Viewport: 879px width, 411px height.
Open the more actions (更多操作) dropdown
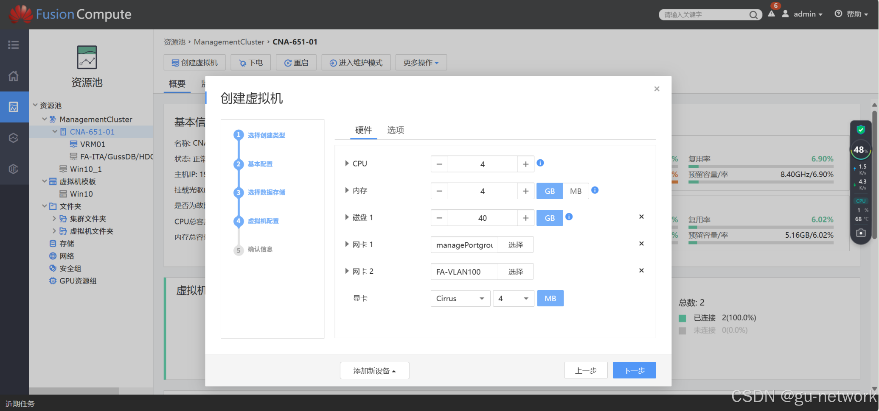tap(421, 63)
